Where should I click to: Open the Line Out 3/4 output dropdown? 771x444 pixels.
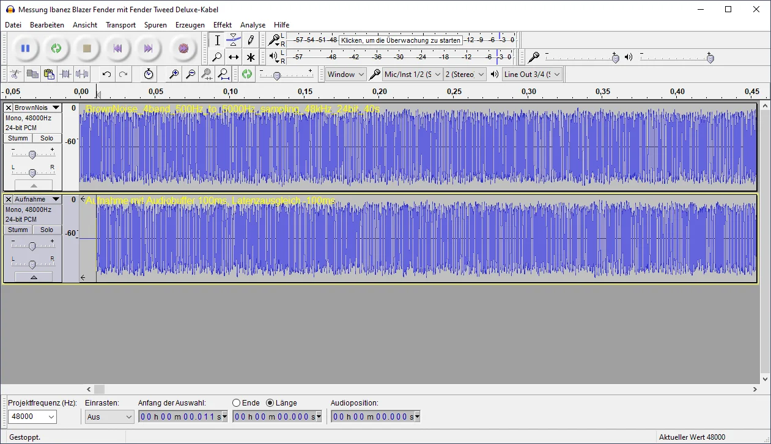531,75
